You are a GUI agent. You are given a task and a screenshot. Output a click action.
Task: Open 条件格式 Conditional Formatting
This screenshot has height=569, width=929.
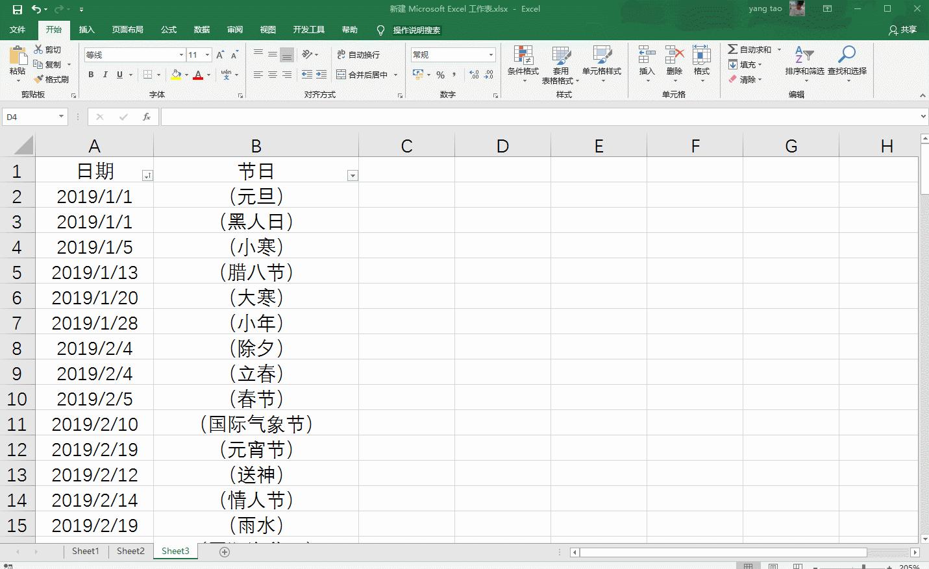[523, 65]
